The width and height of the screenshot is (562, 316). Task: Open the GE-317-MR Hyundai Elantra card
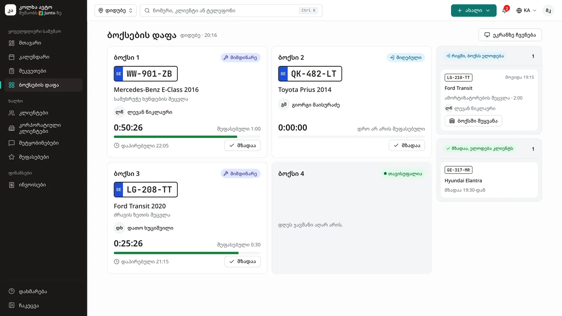pos(489,180)
